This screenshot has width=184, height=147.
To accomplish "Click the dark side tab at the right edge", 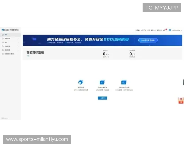I will tap(183, 82).
